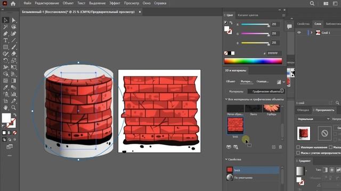Set toolbar color mode to None
The width and height of the screenshot is (341, 191).
(14, 133)
